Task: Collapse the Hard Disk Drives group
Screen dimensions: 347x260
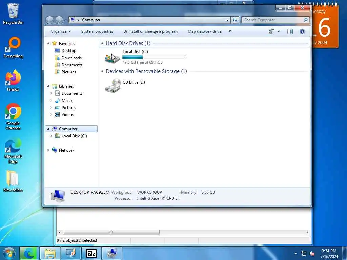Action: 102,43
